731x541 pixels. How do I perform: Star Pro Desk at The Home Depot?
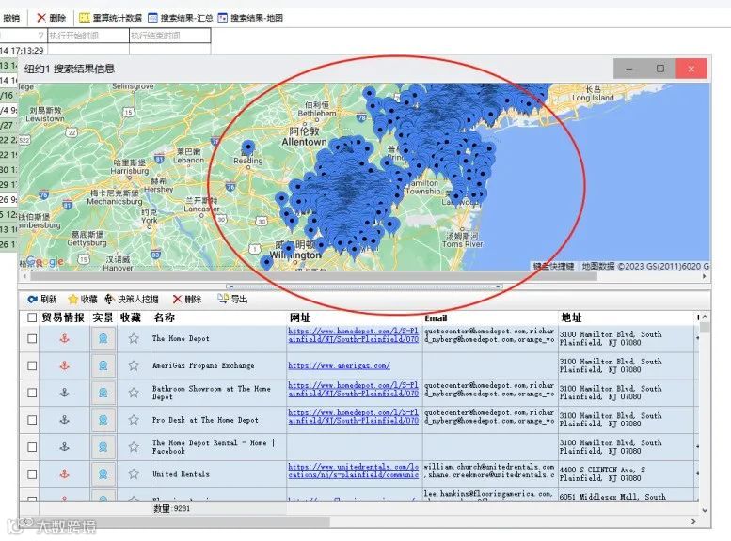(x=134, y=420)
